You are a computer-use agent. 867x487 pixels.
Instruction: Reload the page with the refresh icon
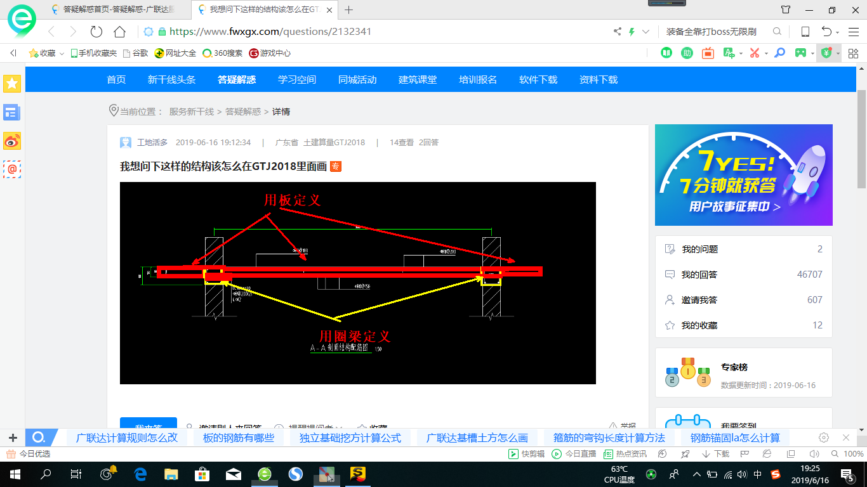click(96, 31)
